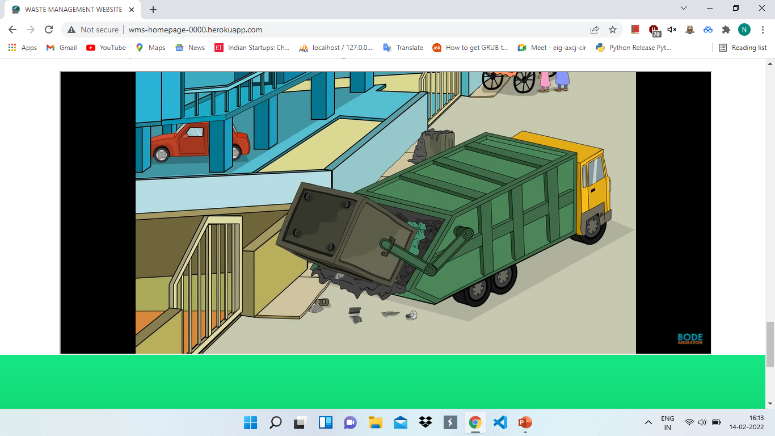
Task: Open the Mail app on taskbar
Action: coord(400,422)
